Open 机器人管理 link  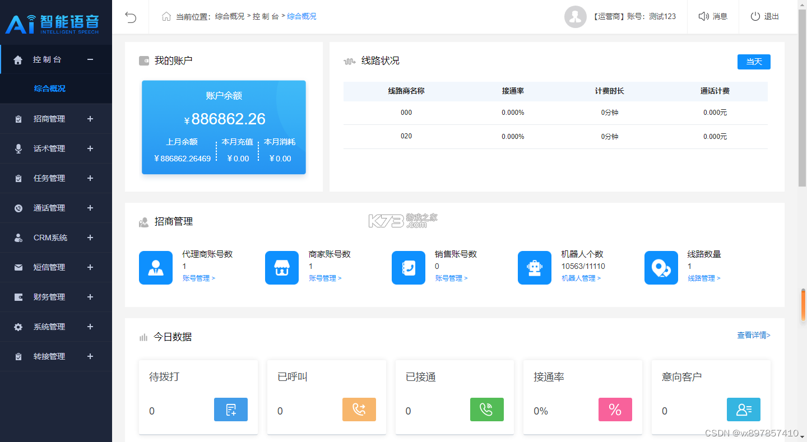(581, 278)
